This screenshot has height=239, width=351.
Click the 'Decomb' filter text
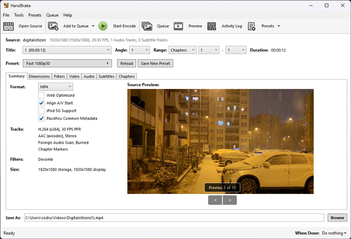[x=45, y=159]
